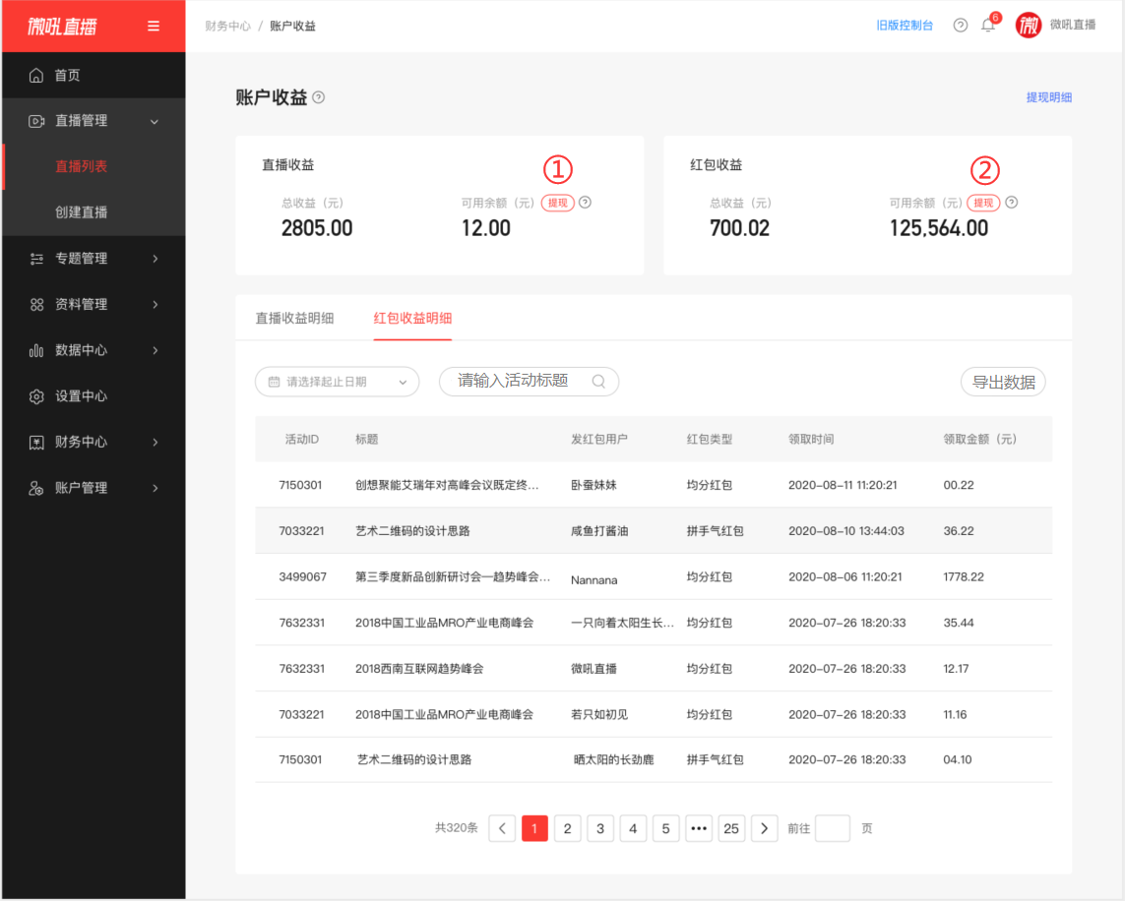Viewport: 1125px width, 901px height.
Task: Collapse the 直播管理 menu chevron
Action: (x=155, y=122)
